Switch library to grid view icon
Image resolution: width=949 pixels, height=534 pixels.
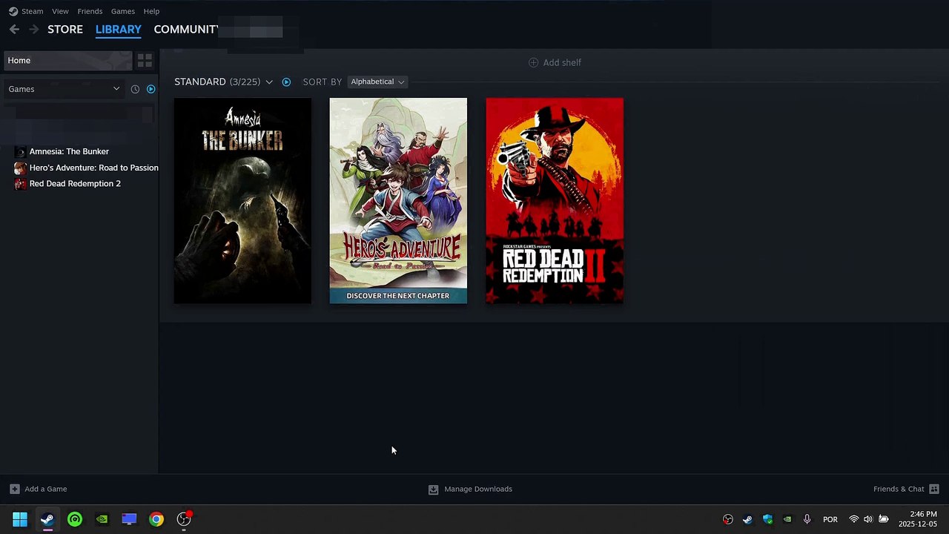pyautogui.click(x=145, y=60)
